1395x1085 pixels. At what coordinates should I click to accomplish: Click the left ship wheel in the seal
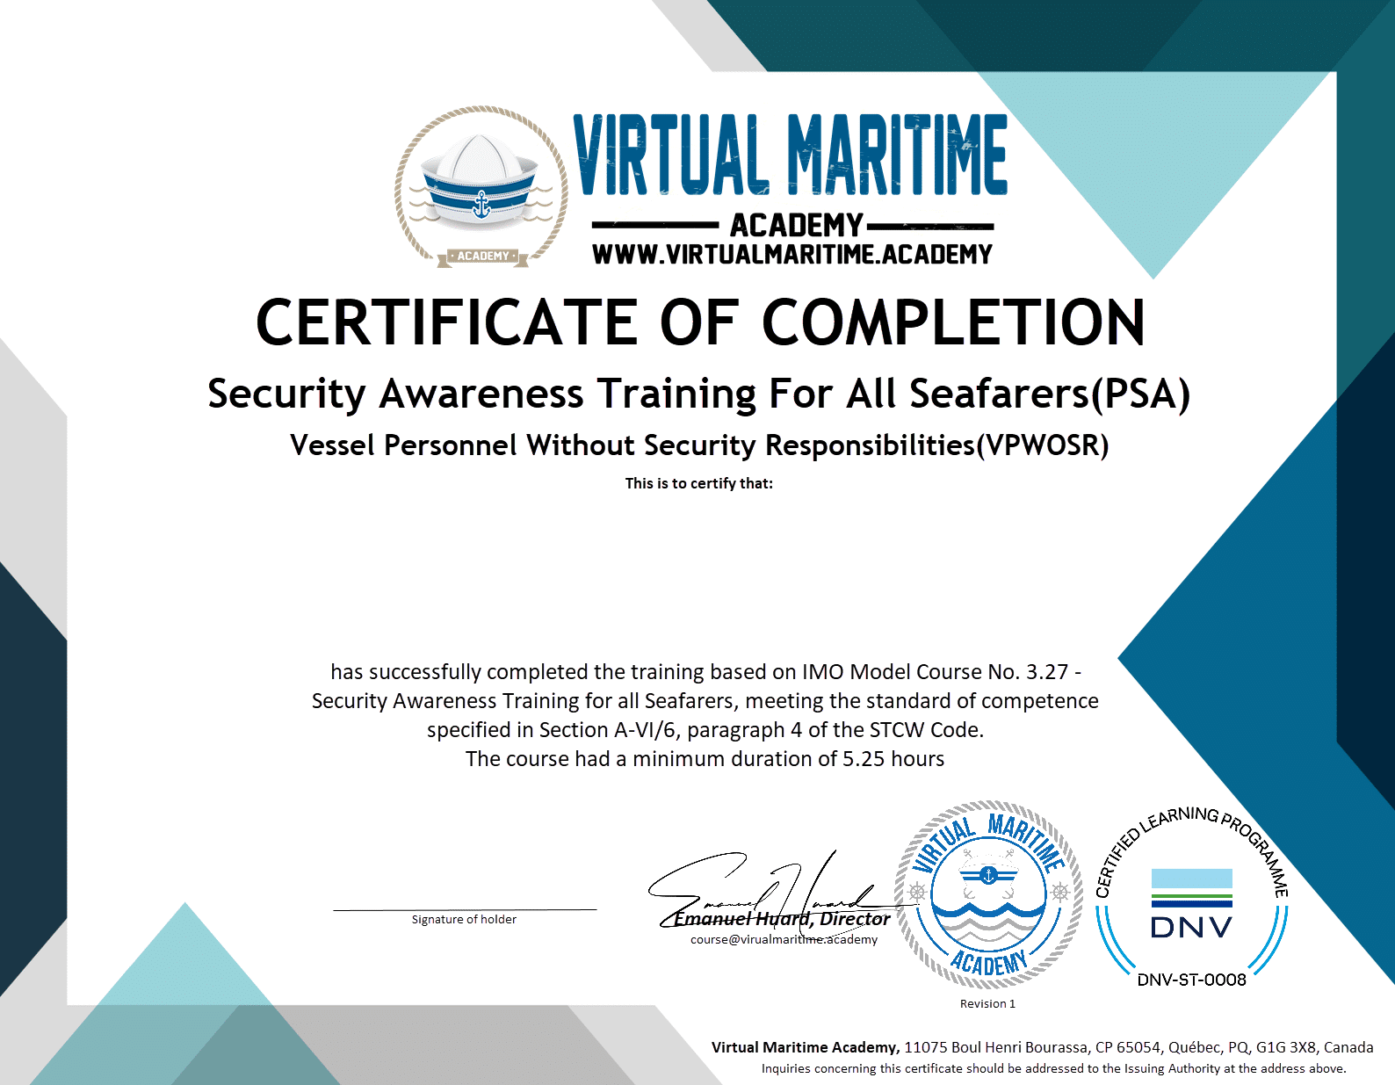917,892
